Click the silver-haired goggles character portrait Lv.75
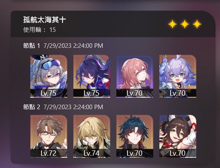Screen dimensions: 220x168 pyautogui.click(x=49, y=76)
